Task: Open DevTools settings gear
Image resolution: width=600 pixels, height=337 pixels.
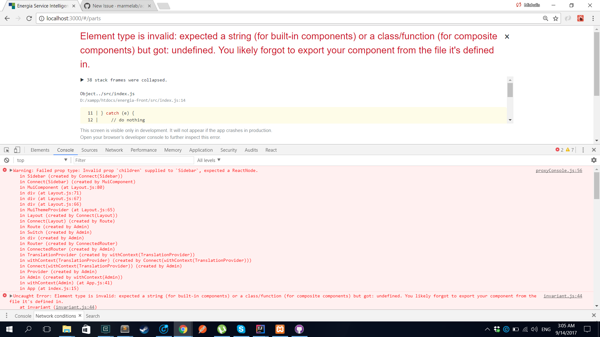Action: tap(594, 160)
